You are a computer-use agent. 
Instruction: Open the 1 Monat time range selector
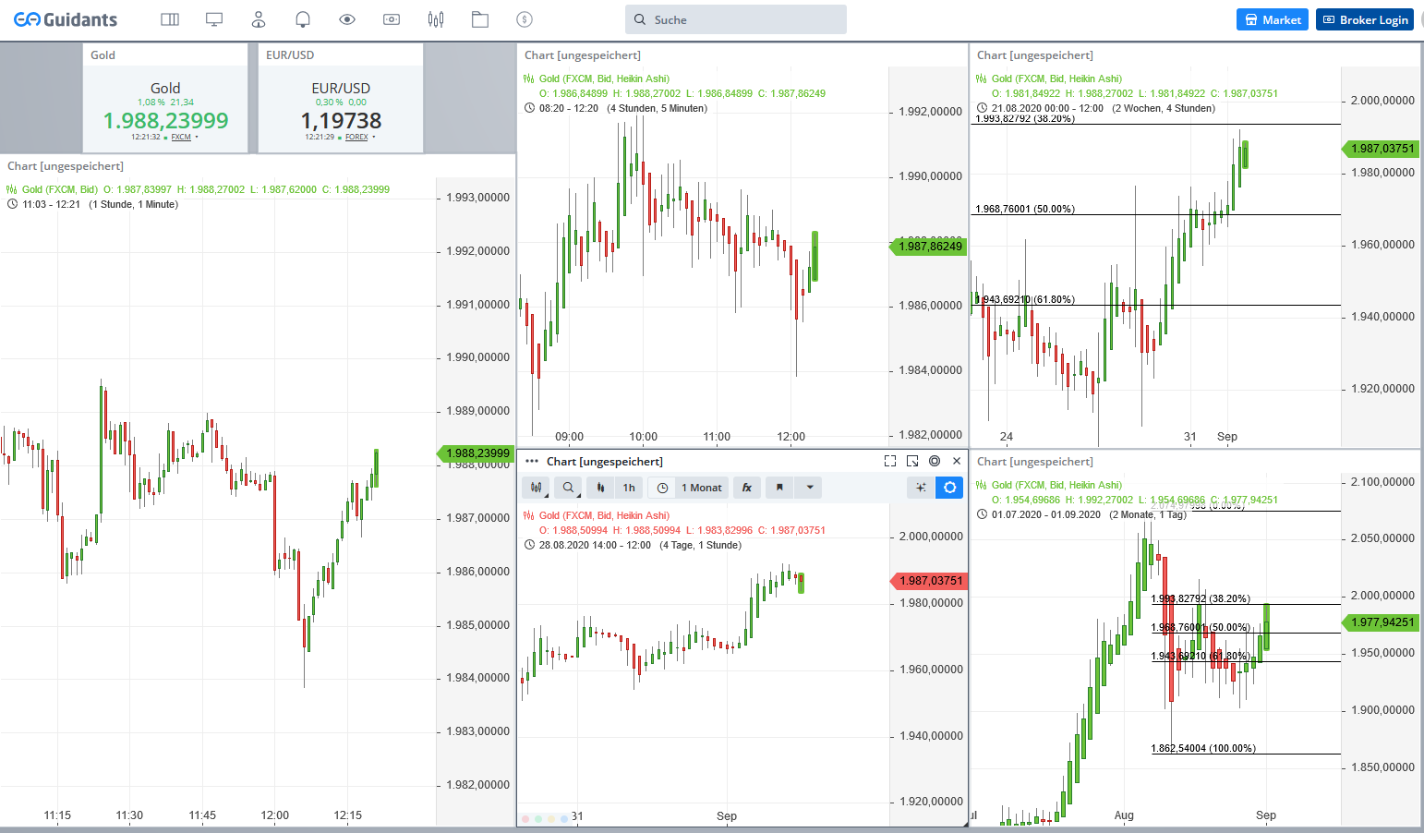(x=702, y=488)
